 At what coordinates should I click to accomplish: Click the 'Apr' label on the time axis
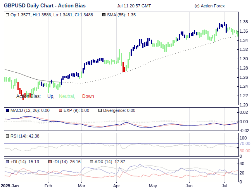tap(117, 186)
